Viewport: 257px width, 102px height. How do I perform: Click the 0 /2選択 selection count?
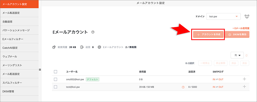[190, 63]
